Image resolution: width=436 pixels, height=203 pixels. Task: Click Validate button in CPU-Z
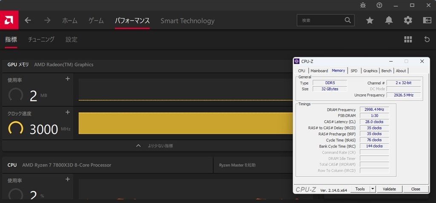389,189
